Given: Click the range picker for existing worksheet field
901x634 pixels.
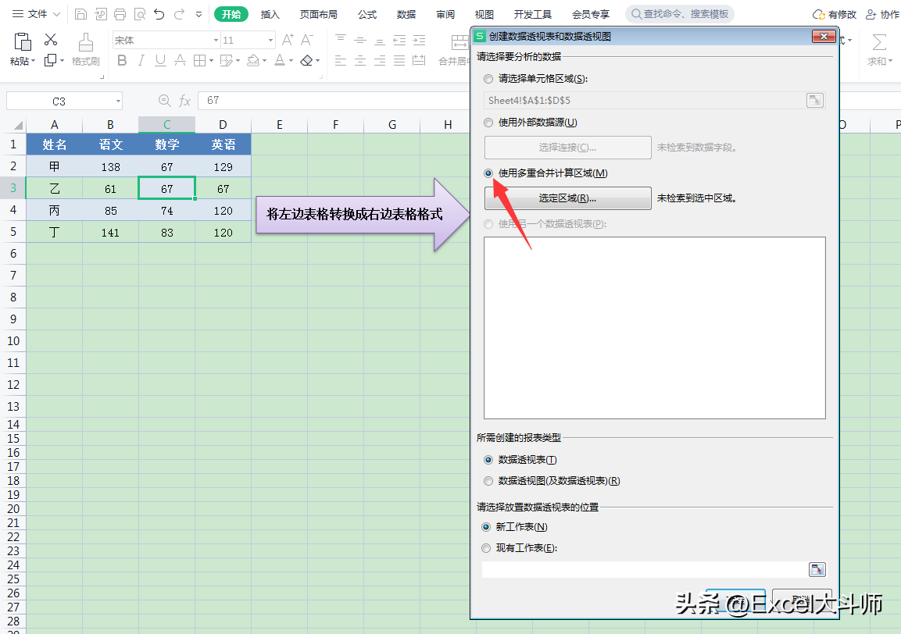Looking at the screenshot, I should (817, 569).
